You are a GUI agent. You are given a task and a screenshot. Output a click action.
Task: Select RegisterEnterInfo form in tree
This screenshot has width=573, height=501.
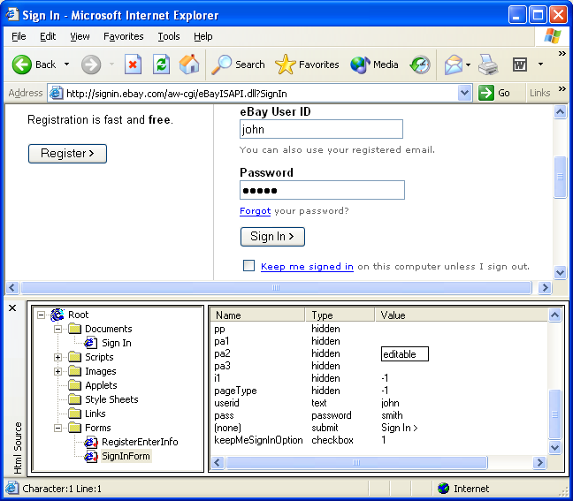[139, 442]
